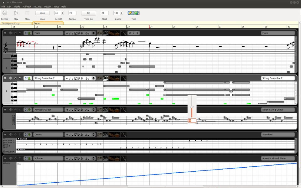Mute the Flute track
Screen dimensions: 301x188
tap(11, 33)
